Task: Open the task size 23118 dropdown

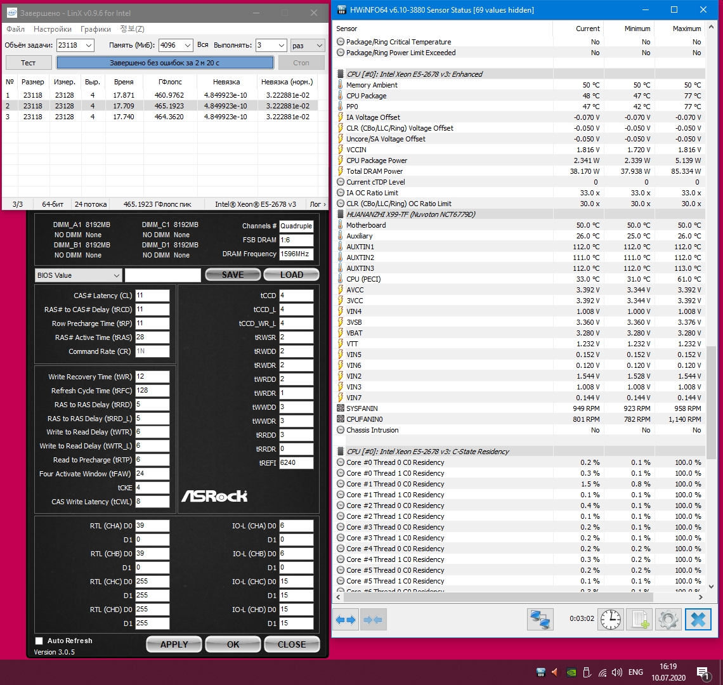Action: [89, 45]
